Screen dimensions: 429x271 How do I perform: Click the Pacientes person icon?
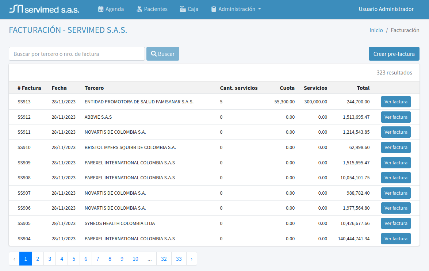(139, 9)
